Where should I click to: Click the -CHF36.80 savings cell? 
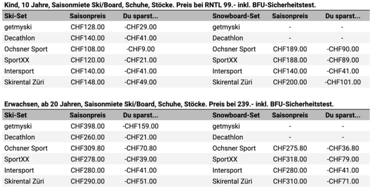click(343, 148)
